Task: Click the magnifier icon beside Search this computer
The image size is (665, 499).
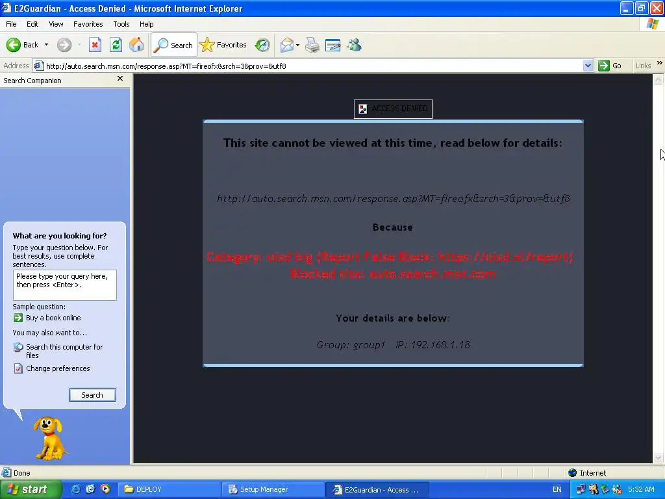Action: coord(18,348)
